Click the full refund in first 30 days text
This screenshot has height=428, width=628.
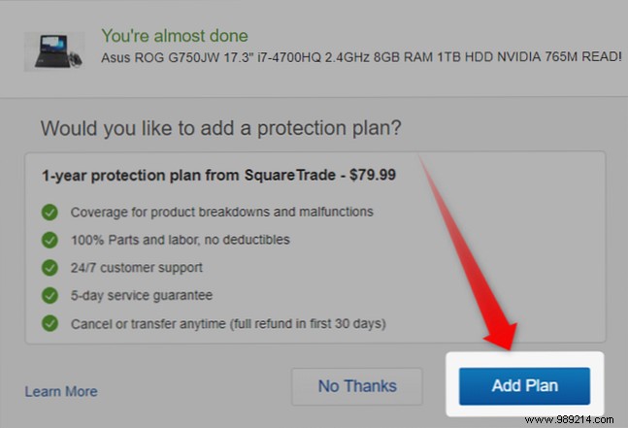click(x=308, y=323)
